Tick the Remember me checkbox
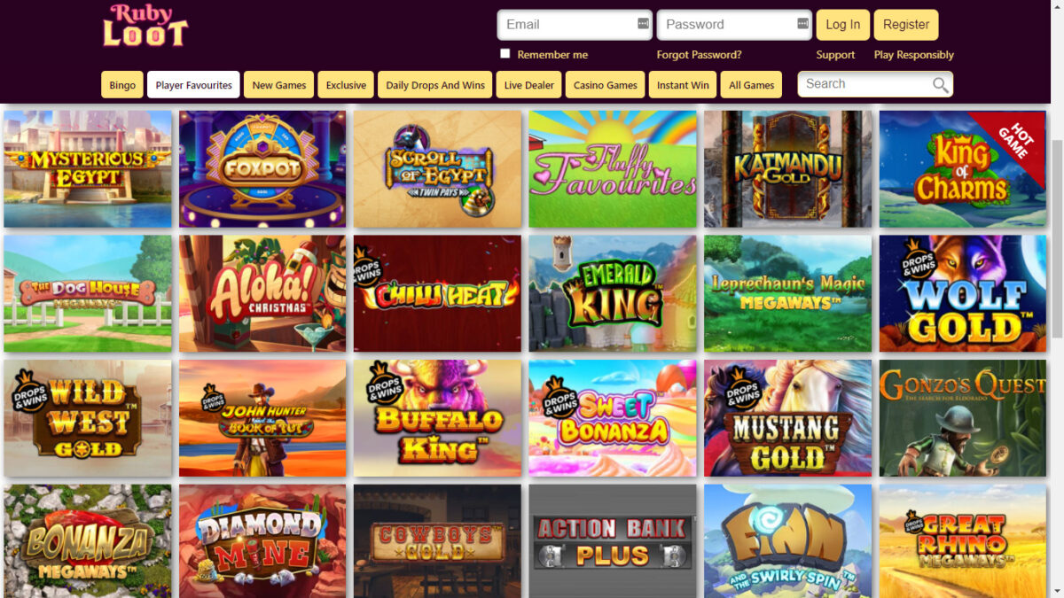The width and height of the screenshot is (1064, 598). (505, 54)
